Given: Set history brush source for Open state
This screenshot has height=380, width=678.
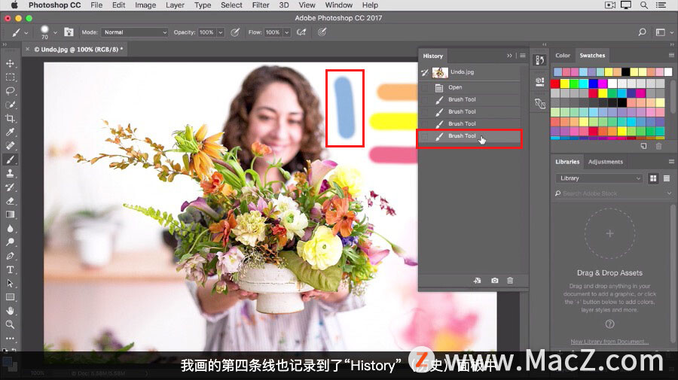Looking at the screenshot, I should (425, 87).
